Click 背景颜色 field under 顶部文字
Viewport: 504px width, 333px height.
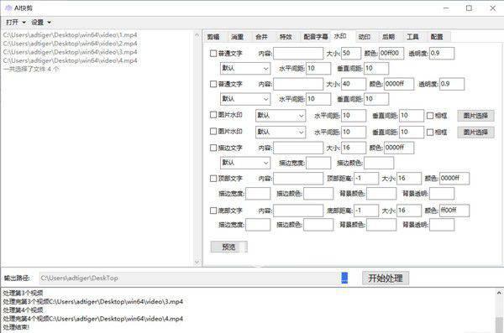click(381, 194)
